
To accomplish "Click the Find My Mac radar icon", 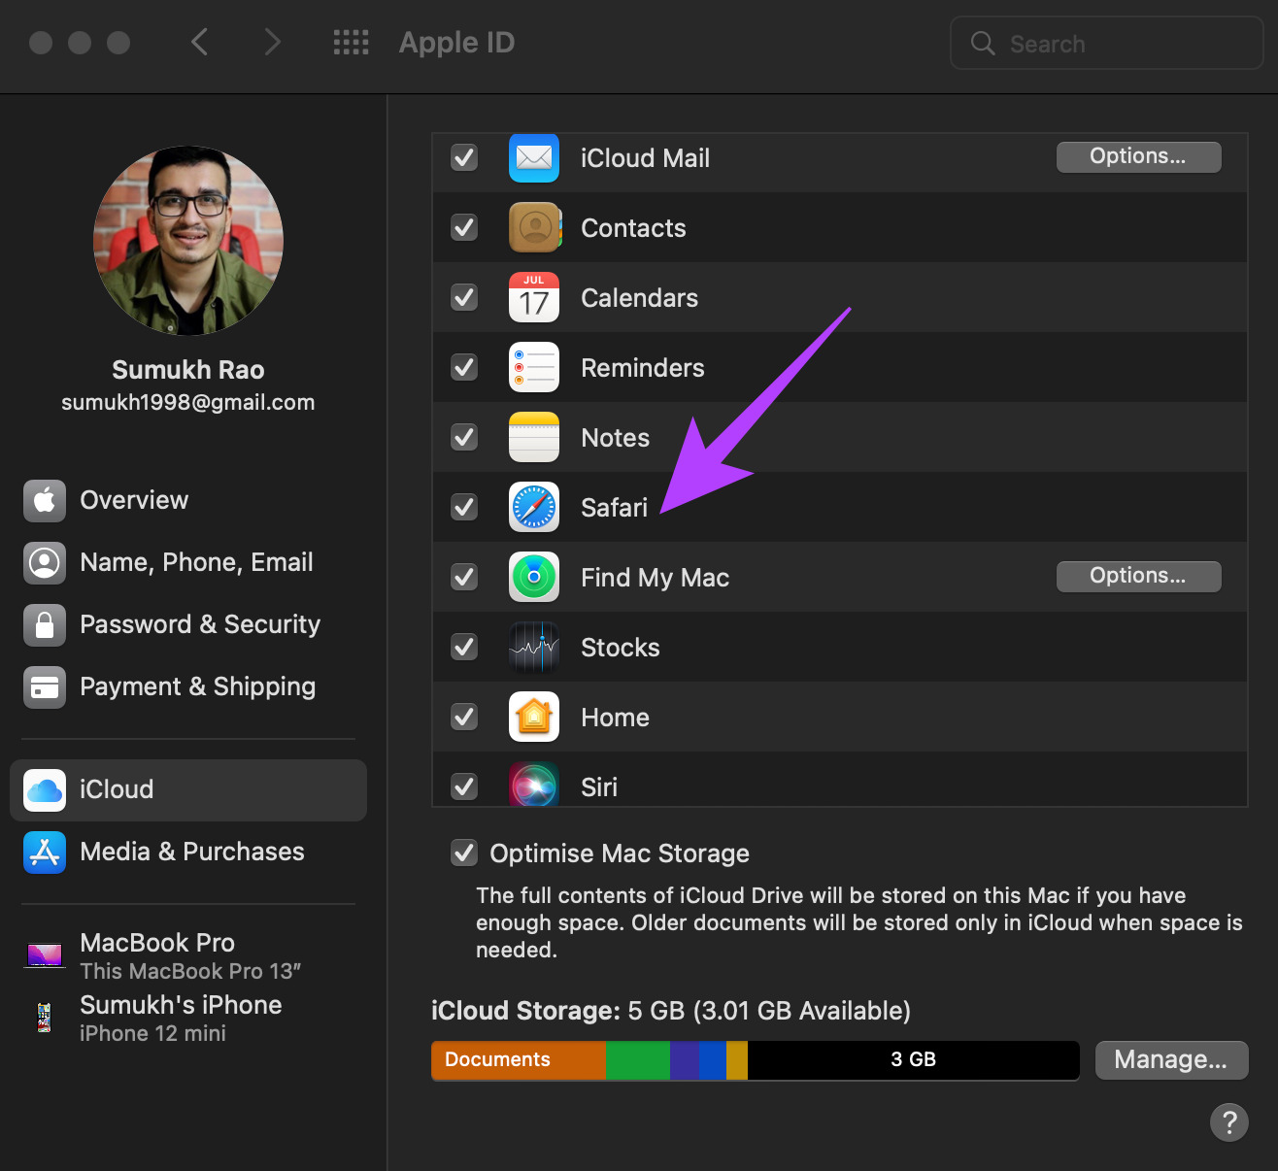I will pyautogui.click(x=534, y=577).
